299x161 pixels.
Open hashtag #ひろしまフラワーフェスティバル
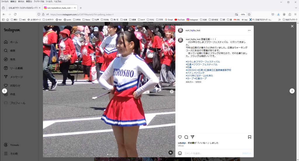[x=203, y=62]
